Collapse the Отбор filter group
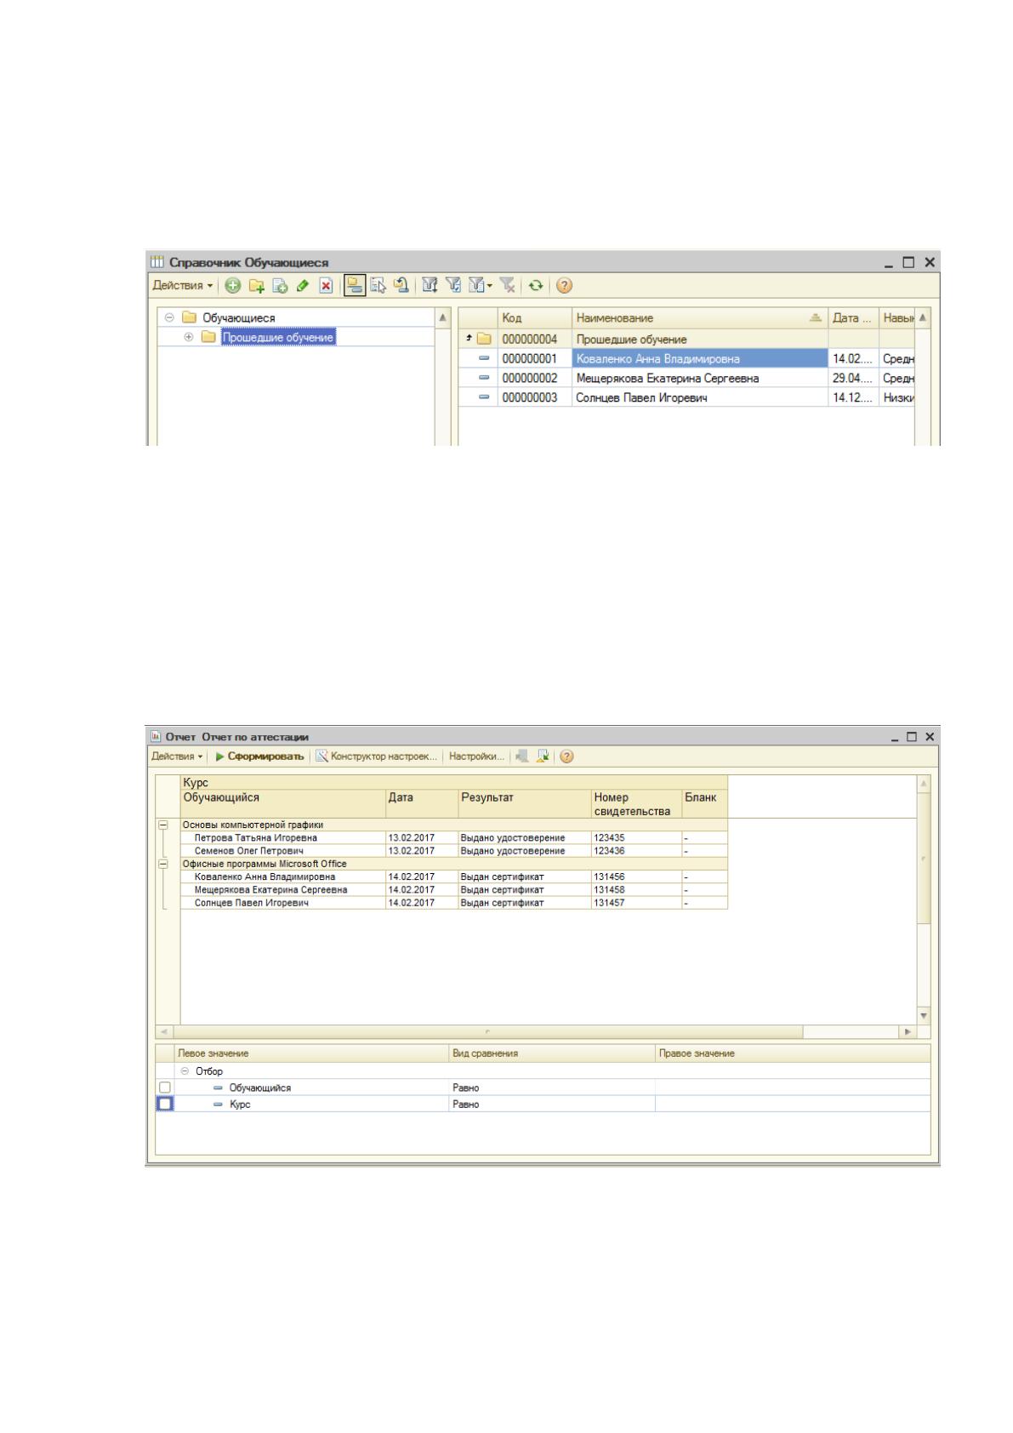The width and height of the screenshot is (1013, 1433). 185,1071
